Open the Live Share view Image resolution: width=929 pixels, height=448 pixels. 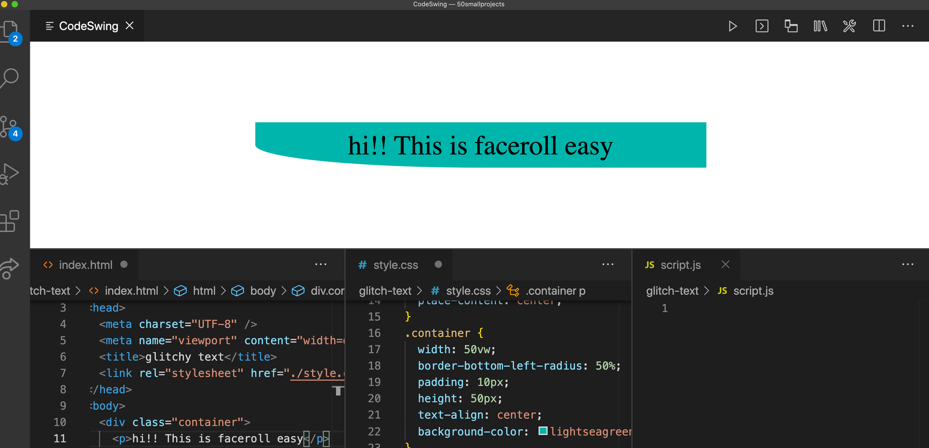point(10,268)
